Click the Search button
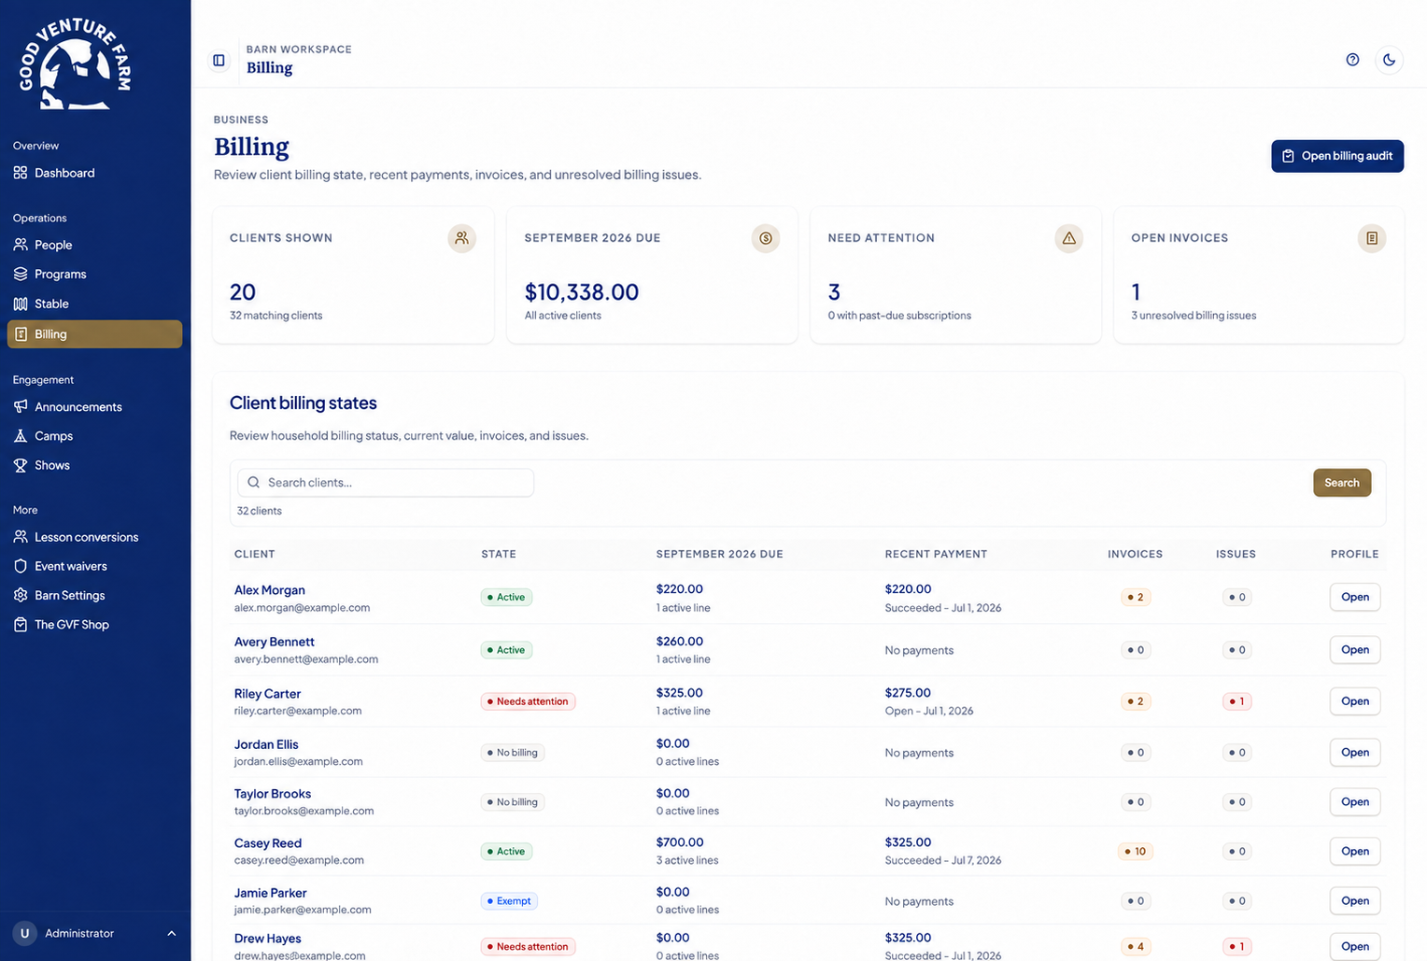Screen dimensions: 1427x961 click(1342, 483)
